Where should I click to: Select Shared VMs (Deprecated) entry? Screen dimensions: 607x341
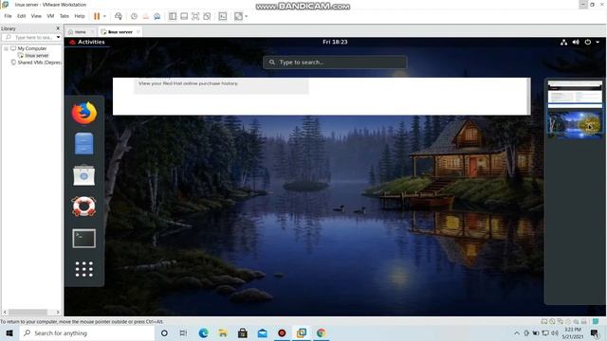(39, 63)
